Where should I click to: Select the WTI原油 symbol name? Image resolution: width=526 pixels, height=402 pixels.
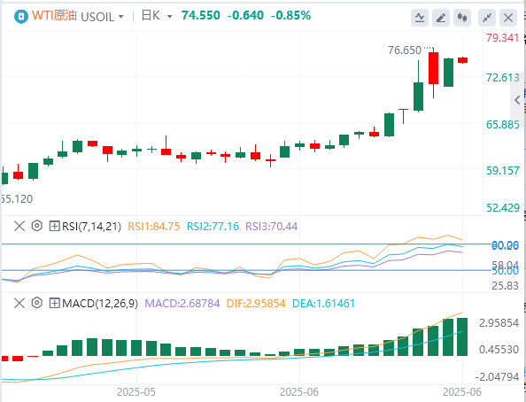54,15
